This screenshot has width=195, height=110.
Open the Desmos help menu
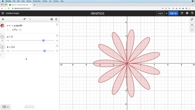[x=187, y=13]
